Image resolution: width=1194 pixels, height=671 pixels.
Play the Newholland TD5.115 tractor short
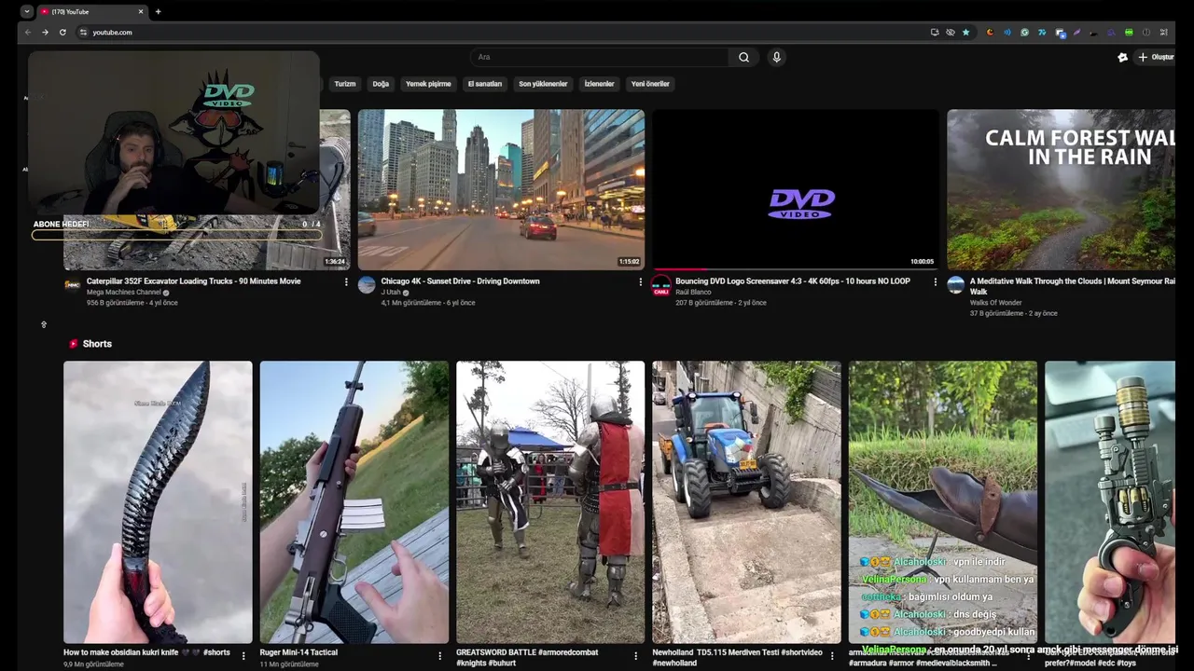coord(746,502)
